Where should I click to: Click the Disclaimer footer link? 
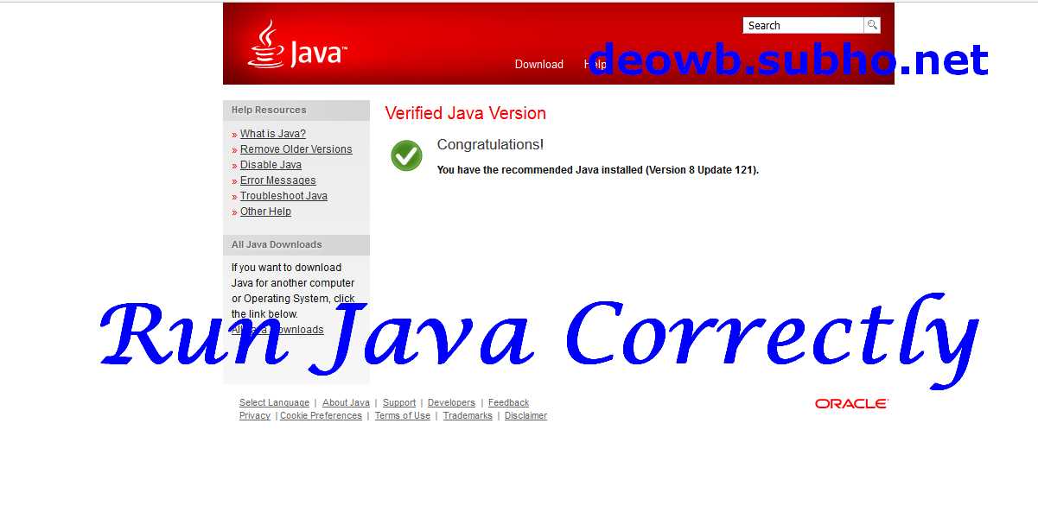pyautogui.click(x=525, y=416)
